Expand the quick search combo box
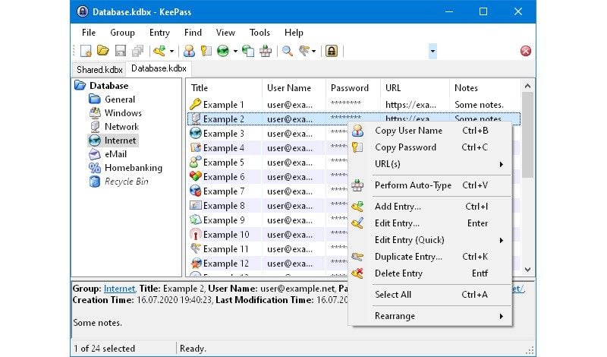 tap(432, 52)
